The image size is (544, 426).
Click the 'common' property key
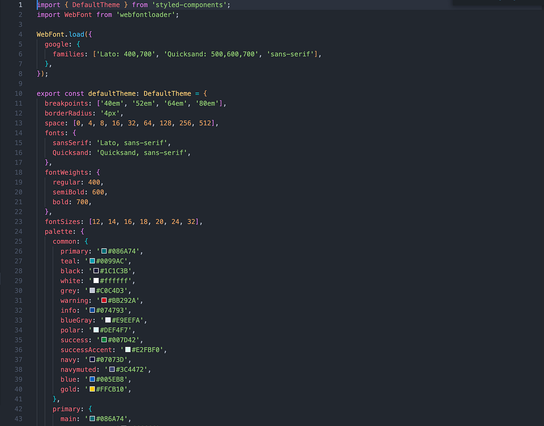(x=64, y=242)
